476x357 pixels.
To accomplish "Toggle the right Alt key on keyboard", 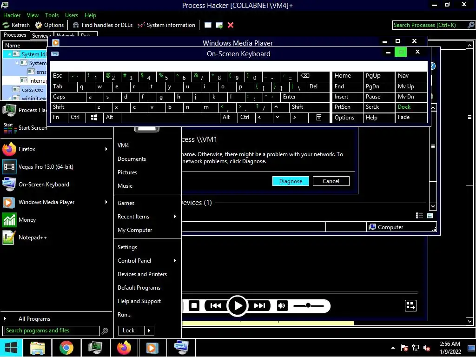I will click(x=229, y=117).
